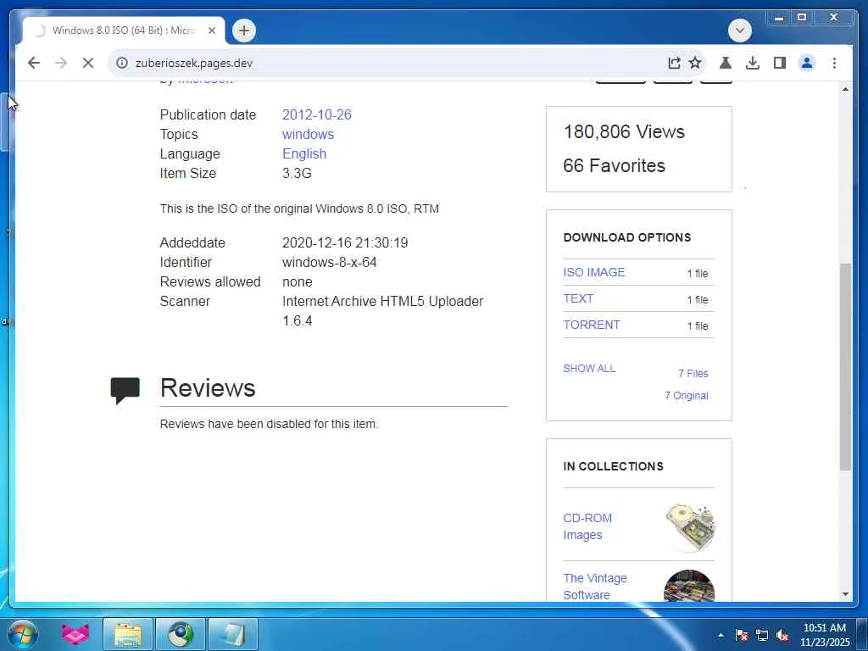Open the network tray icon
Image resolution: width=868 pixels, height=651 pixels.
click(762, 636)
